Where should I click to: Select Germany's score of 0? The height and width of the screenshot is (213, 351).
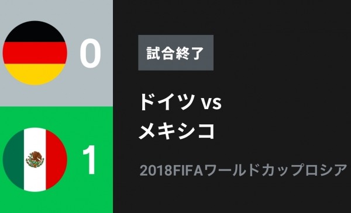click(90, 53)
